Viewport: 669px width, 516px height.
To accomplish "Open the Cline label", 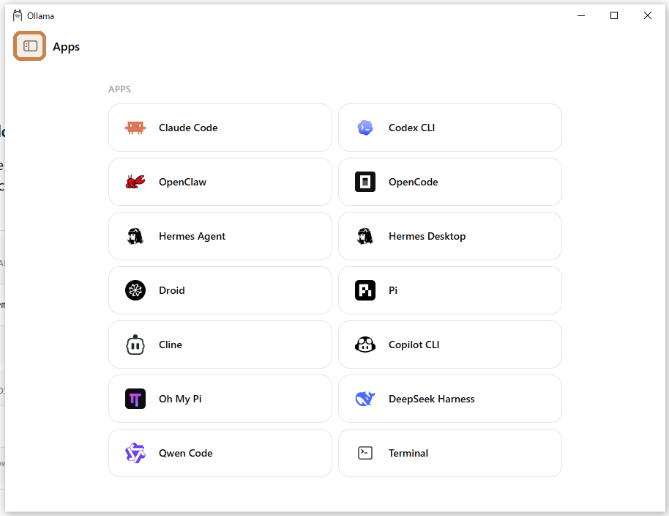I will pos(171,344).
